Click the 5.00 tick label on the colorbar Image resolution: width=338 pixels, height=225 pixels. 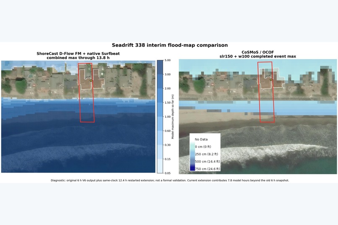167,60
